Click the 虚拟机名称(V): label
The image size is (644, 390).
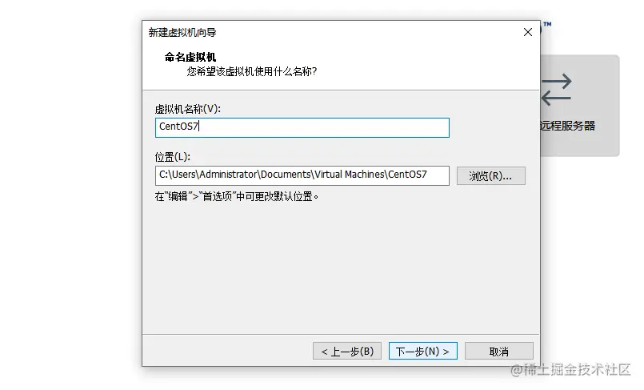(187, 108)
